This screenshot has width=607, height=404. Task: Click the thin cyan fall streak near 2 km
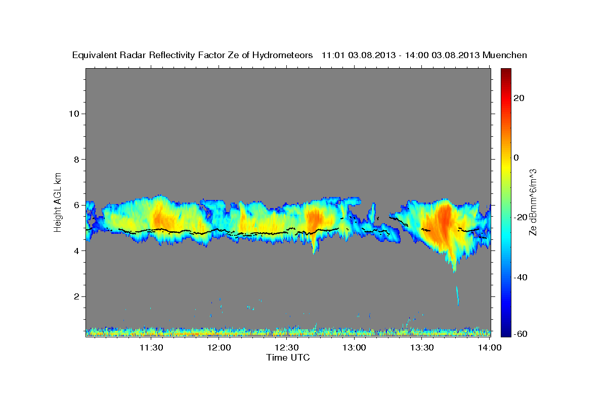click(457, 295)
